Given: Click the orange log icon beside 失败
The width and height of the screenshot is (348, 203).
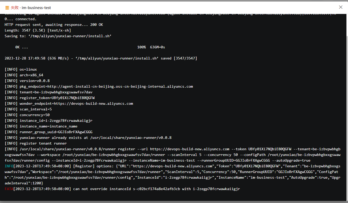Looking at the screenshot, I should pyautogui.click(x=7, y=8).
